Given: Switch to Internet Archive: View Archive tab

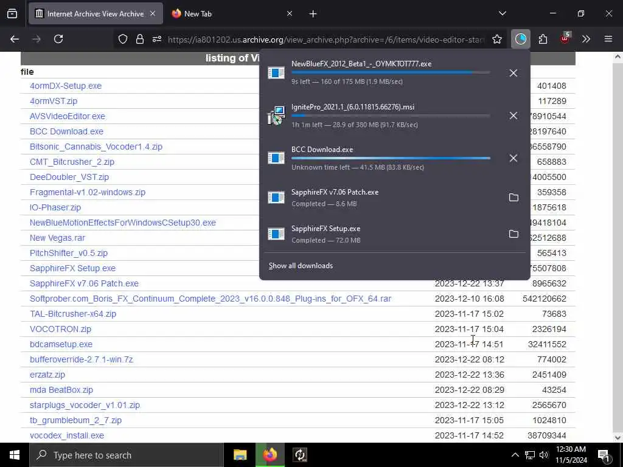Looking at the screenshot, I should tap(96, 14).
